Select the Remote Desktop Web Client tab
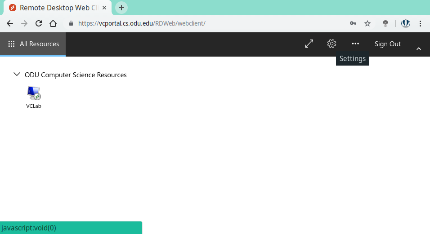 coord(58,8)
